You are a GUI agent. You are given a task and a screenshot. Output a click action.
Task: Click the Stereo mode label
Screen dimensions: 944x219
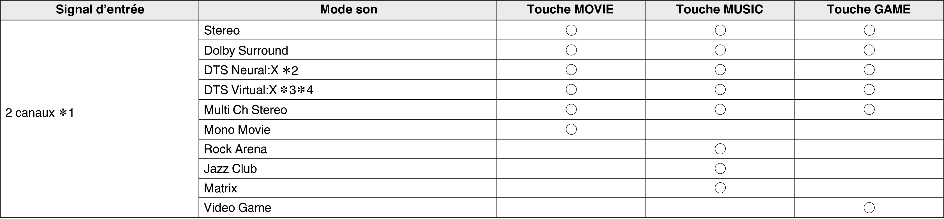(x=222, y=31)
